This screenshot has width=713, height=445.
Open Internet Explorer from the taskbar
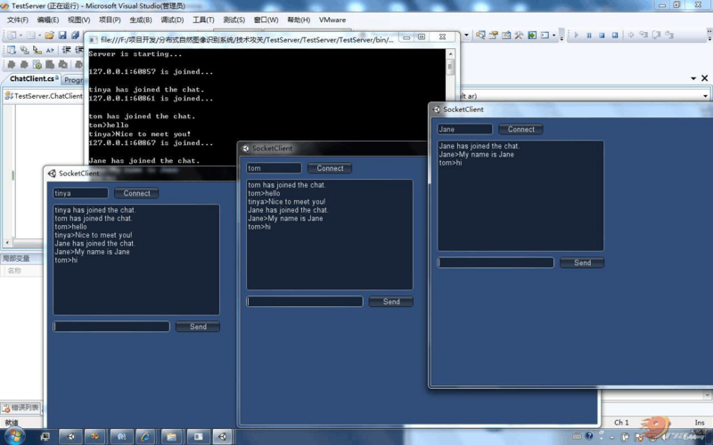tap(145, 436)
